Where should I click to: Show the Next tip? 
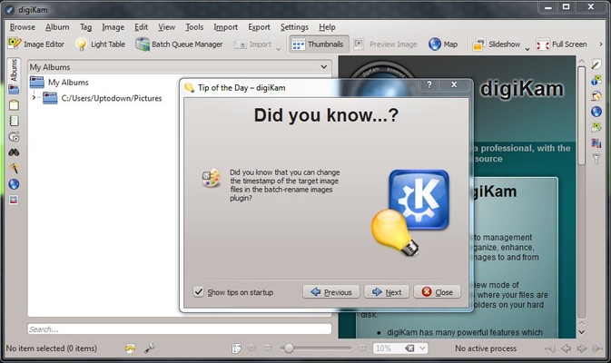point(387,291)
